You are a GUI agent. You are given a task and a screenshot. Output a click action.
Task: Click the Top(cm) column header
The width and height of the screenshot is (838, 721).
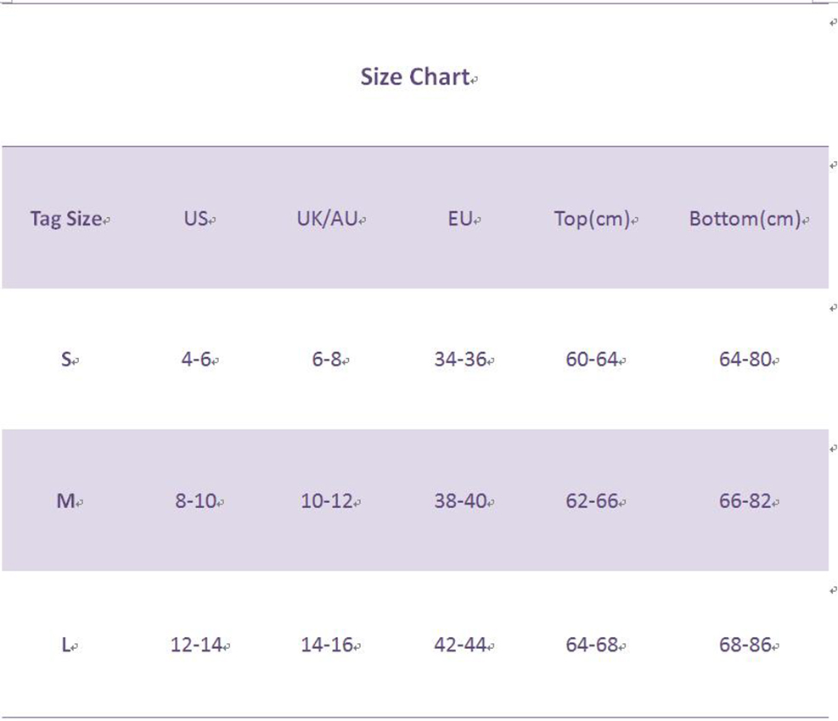point(592,219)
